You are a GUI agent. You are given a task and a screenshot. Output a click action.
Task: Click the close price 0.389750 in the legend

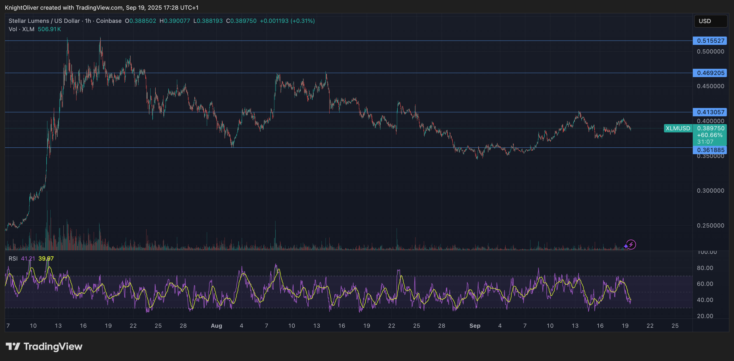(242, 21)
